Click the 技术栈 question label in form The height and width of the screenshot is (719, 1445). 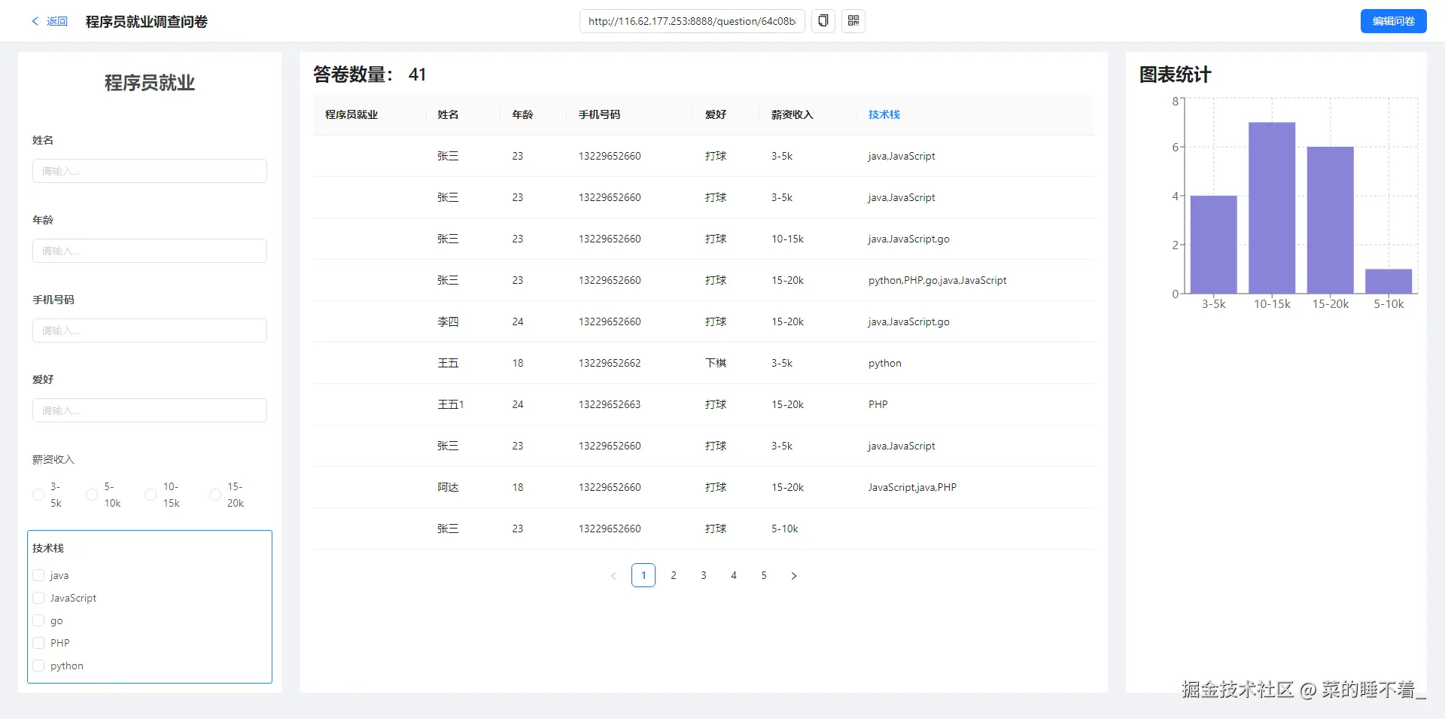(x=48, y=548)
